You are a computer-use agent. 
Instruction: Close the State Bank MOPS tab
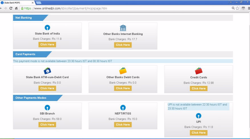(33, 3)
